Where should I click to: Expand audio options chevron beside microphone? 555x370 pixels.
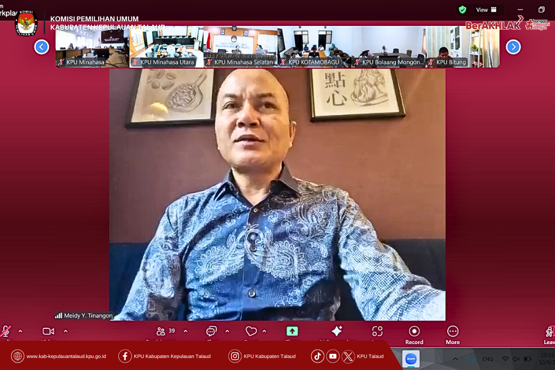pos(20,331)
